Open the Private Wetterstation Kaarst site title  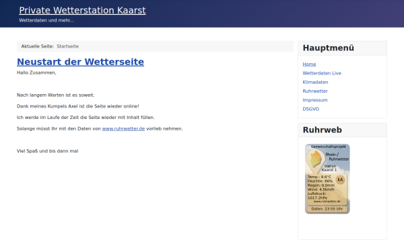point(82,10)
